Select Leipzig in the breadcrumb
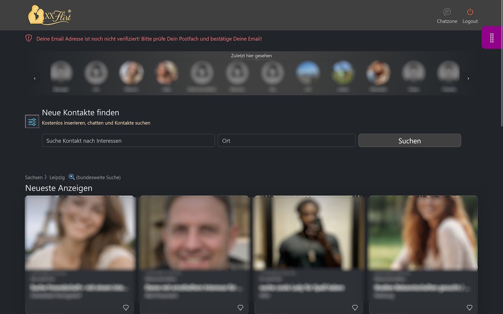Viewport: 503px width, 314px height. tap(57, 178)
